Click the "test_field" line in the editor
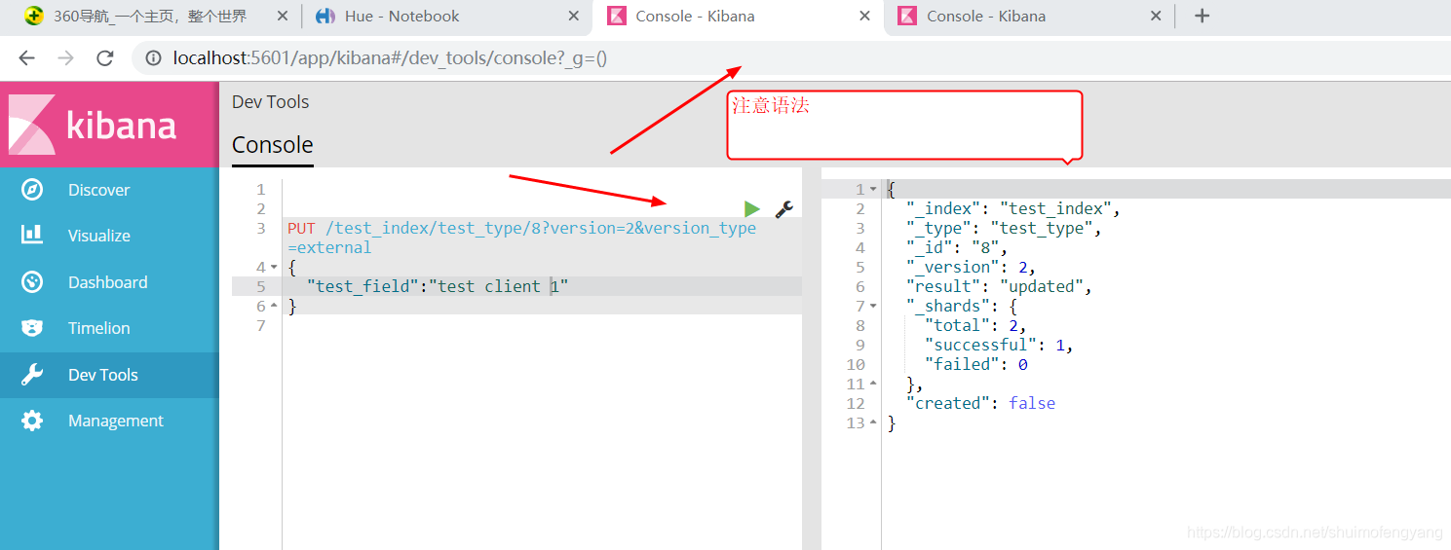Image resolution: width=1451 pixels, height=550 pixels. click(437, 286)
